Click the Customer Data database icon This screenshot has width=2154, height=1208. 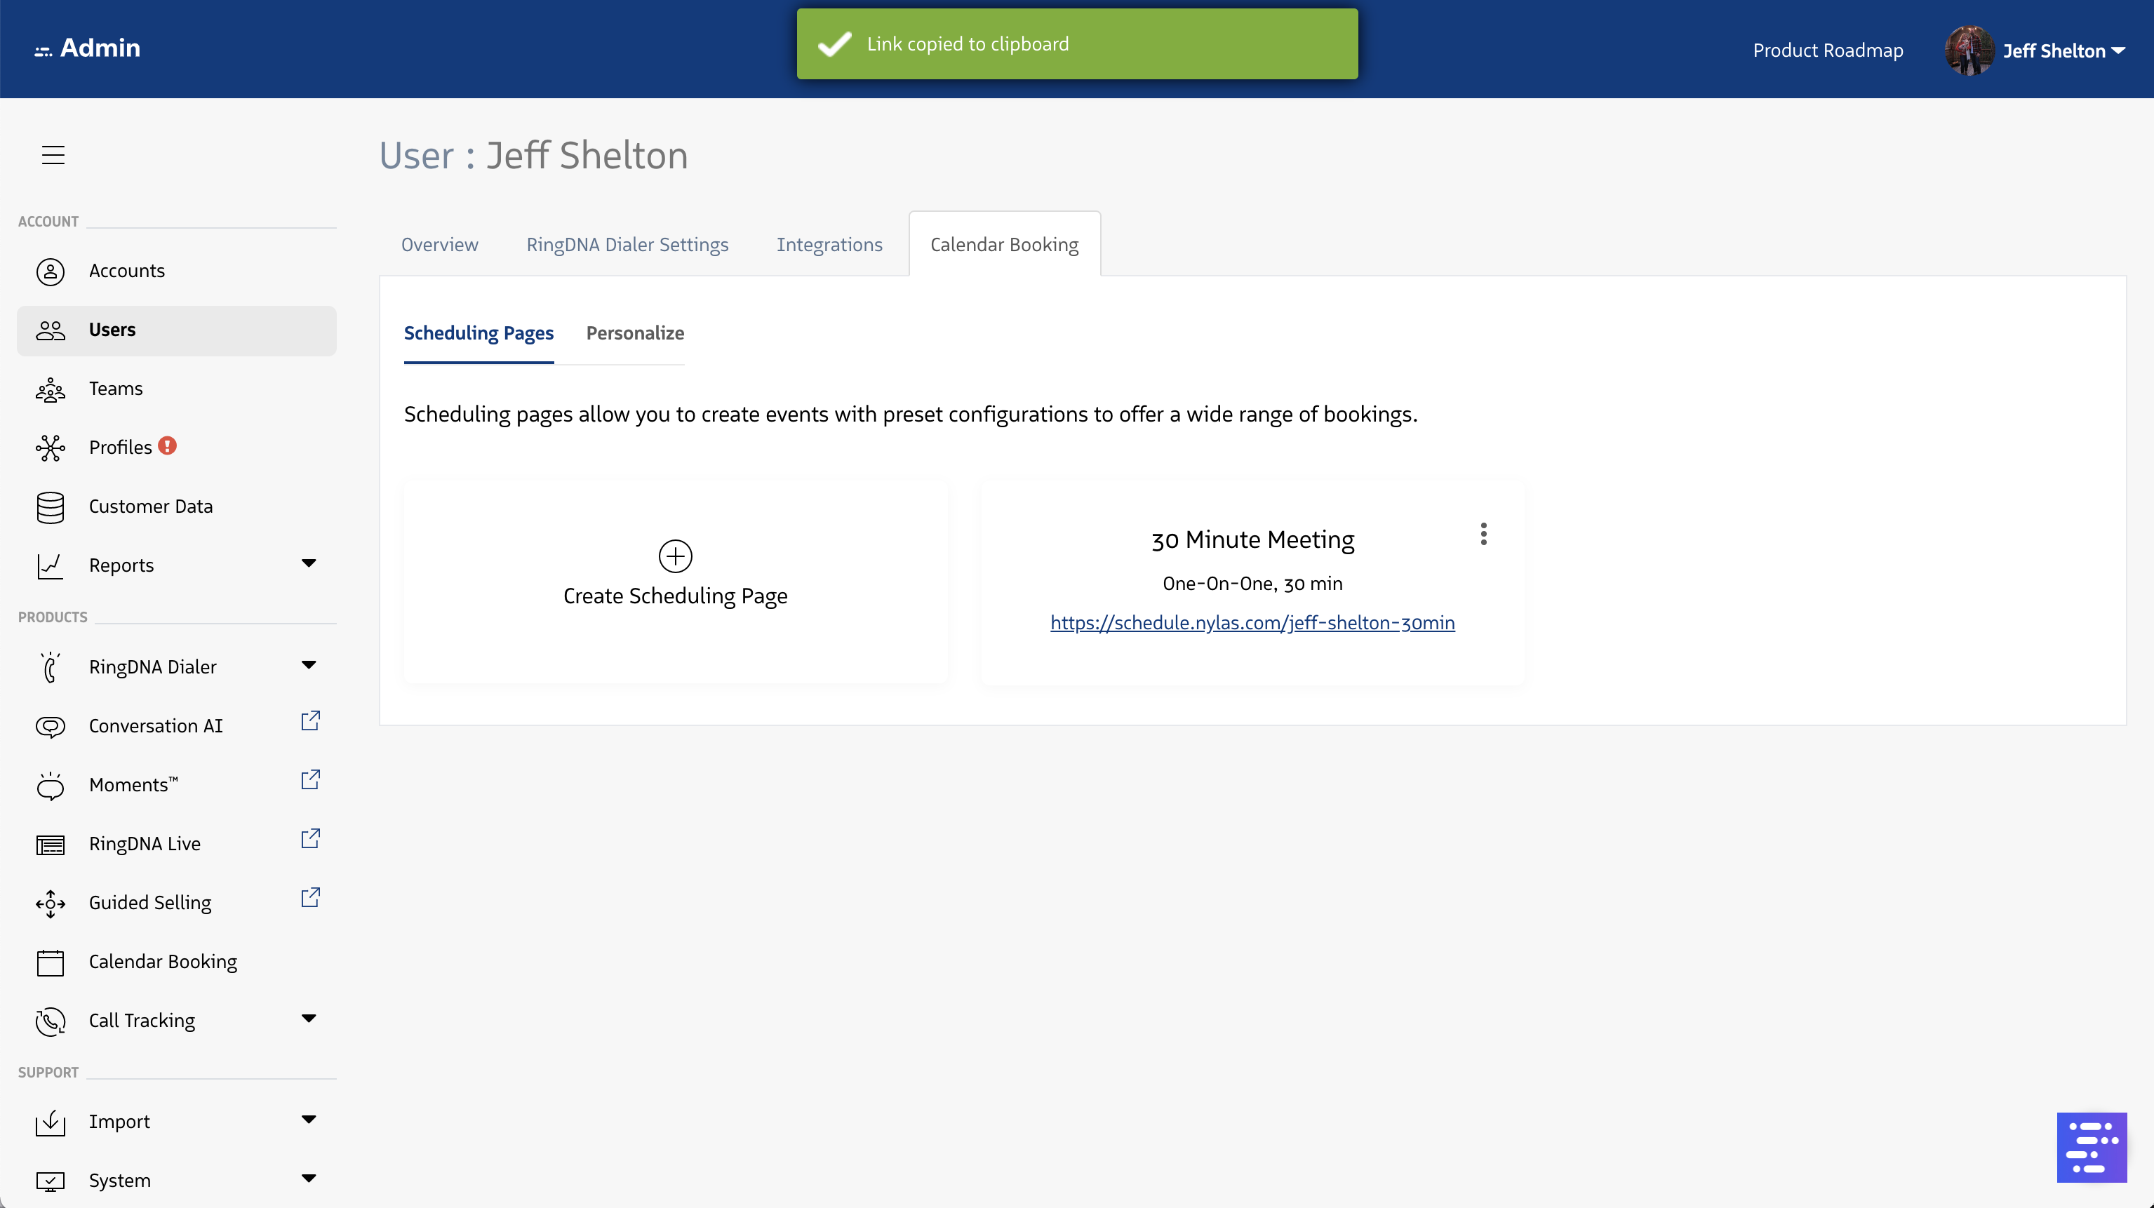(51, 507)
